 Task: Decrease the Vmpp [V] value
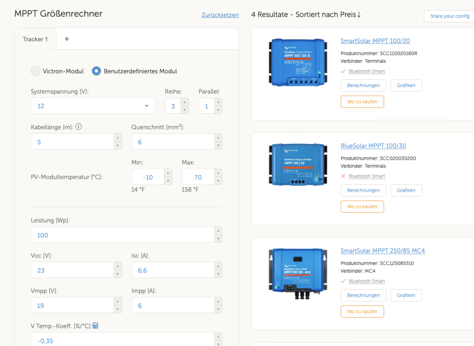(118, 309)
